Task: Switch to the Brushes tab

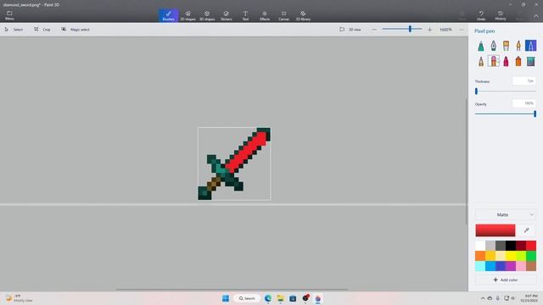Action: pyautogui.click(x=169, y=15)
